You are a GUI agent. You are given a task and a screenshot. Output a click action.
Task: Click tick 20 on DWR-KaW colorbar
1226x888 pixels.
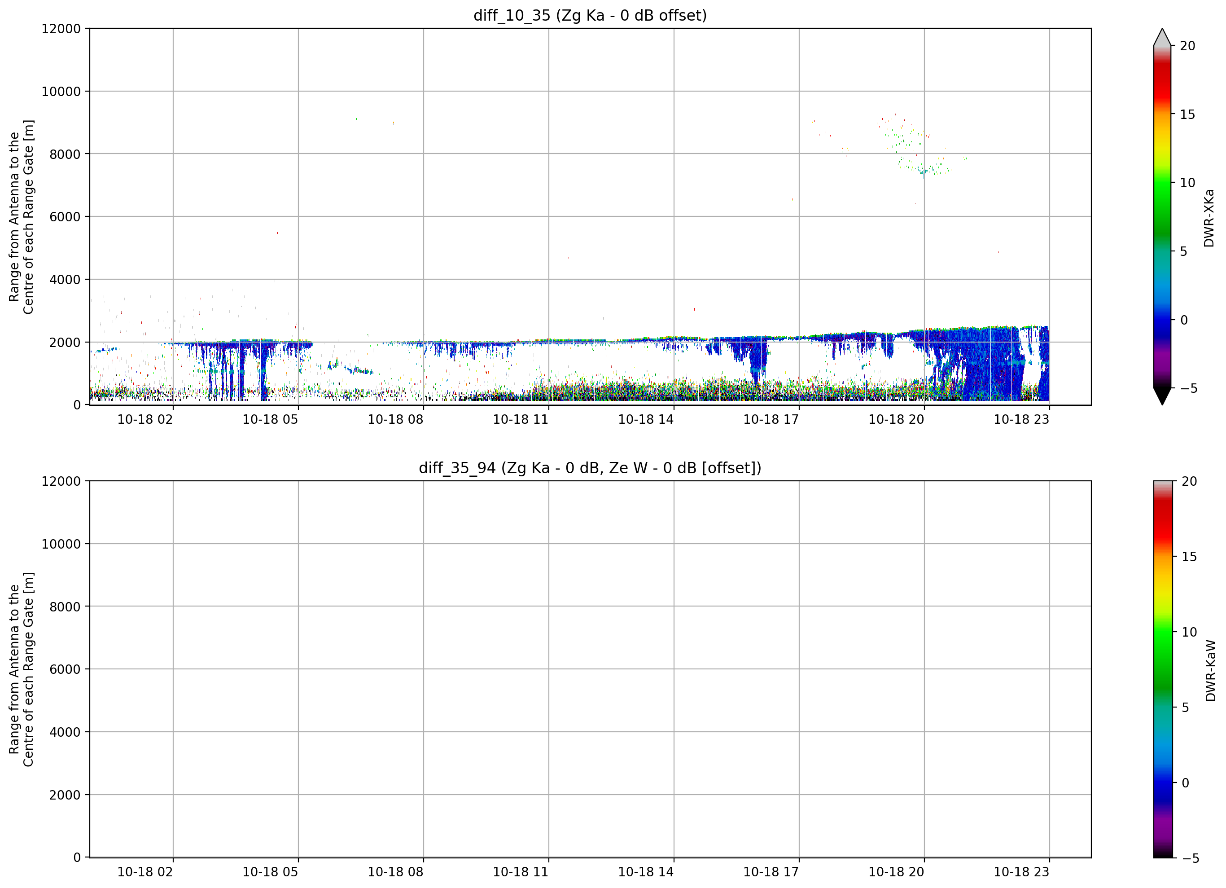pos(1189,481)
